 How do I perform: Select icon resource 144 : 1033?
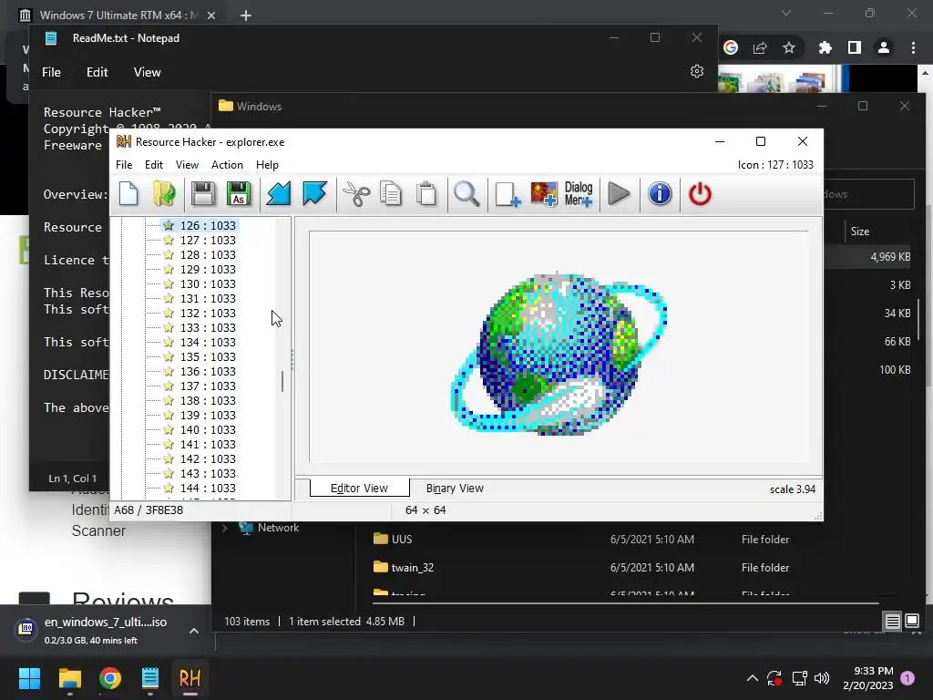(200, 489)
